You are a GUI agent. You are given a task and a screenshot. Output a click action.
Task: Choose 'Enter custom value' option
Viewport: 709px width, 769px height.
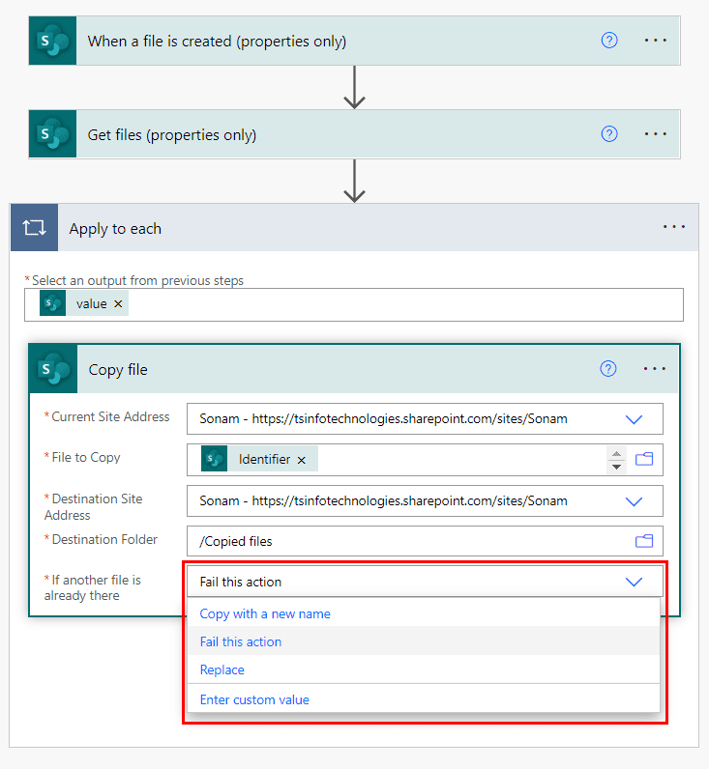point(424,699)
